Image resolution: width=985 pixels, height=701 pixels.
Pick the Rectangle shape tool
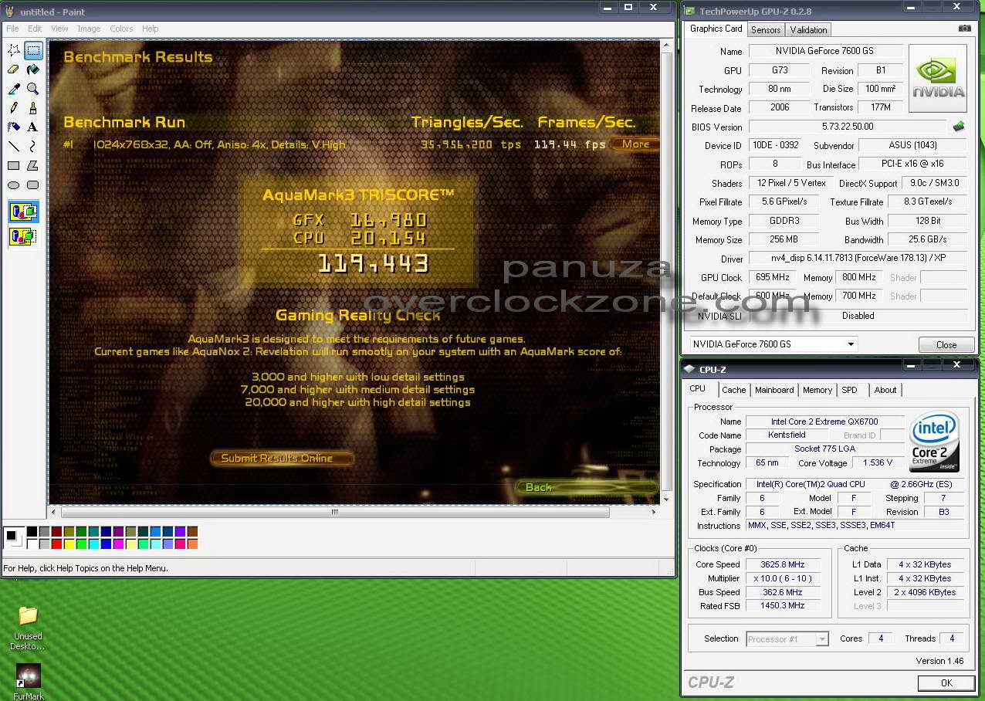[14, 166]
